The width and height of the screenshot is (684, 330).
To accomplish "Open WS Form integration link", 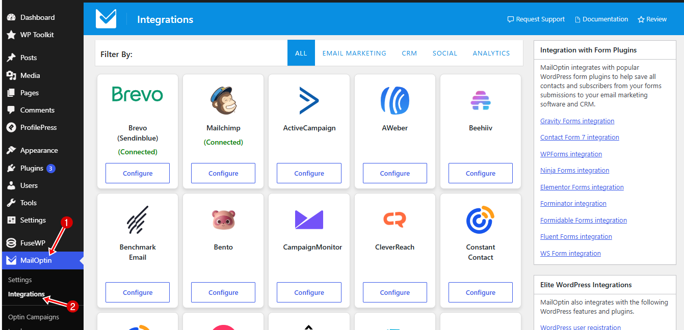I will 570,253.
